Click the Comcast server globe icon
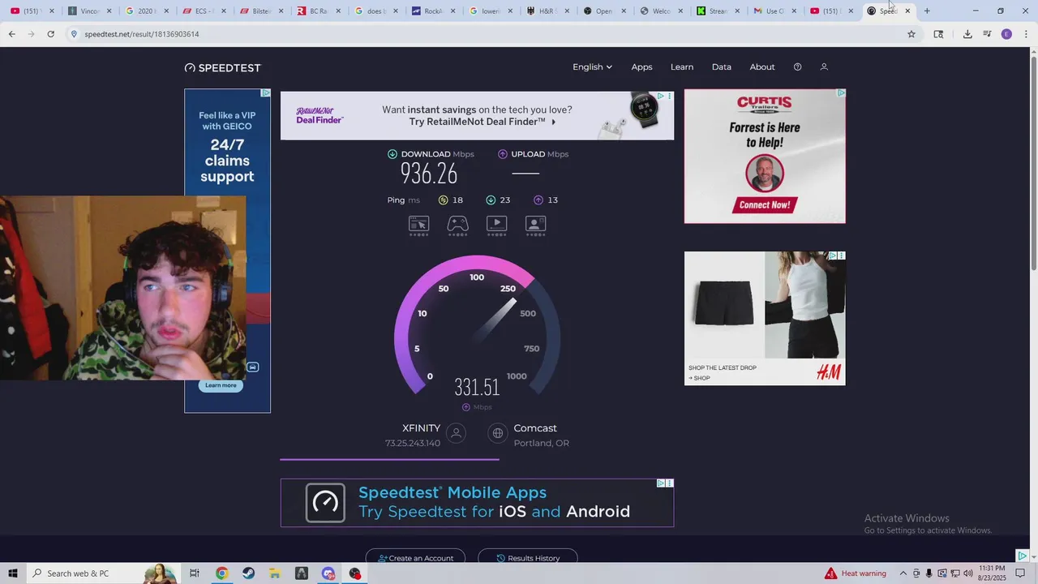1038x584 pixels. click(x=498, y=434)
